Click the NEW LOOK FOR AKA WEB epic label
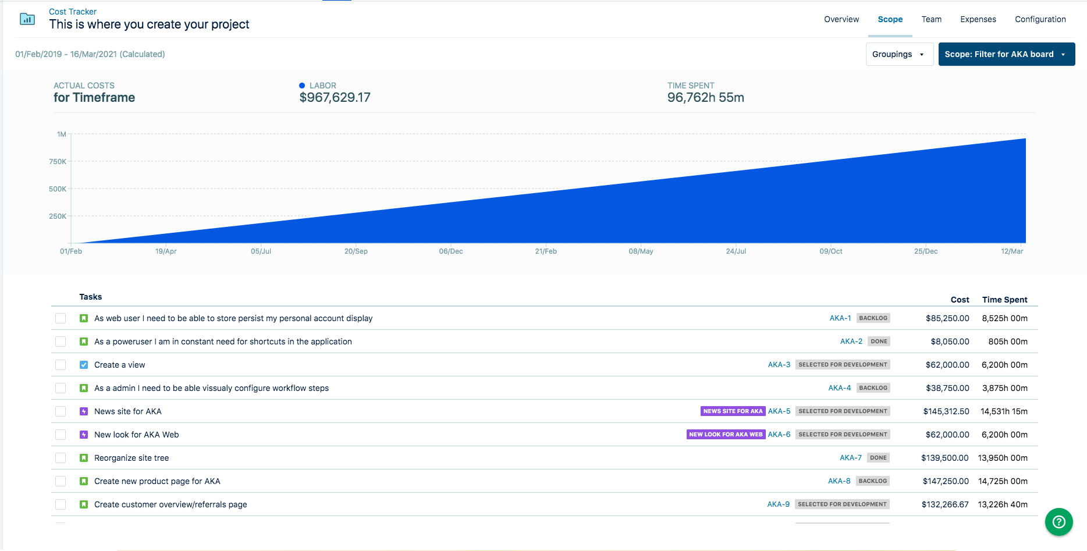 [726, 435]
